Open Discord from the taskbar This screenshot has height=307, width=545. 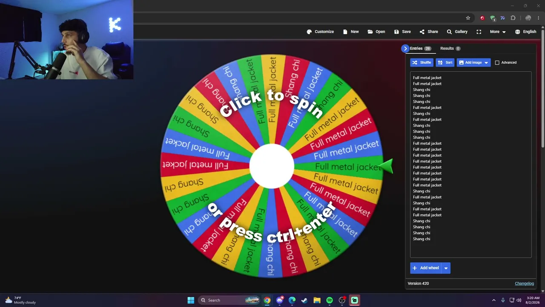point(280,300)
